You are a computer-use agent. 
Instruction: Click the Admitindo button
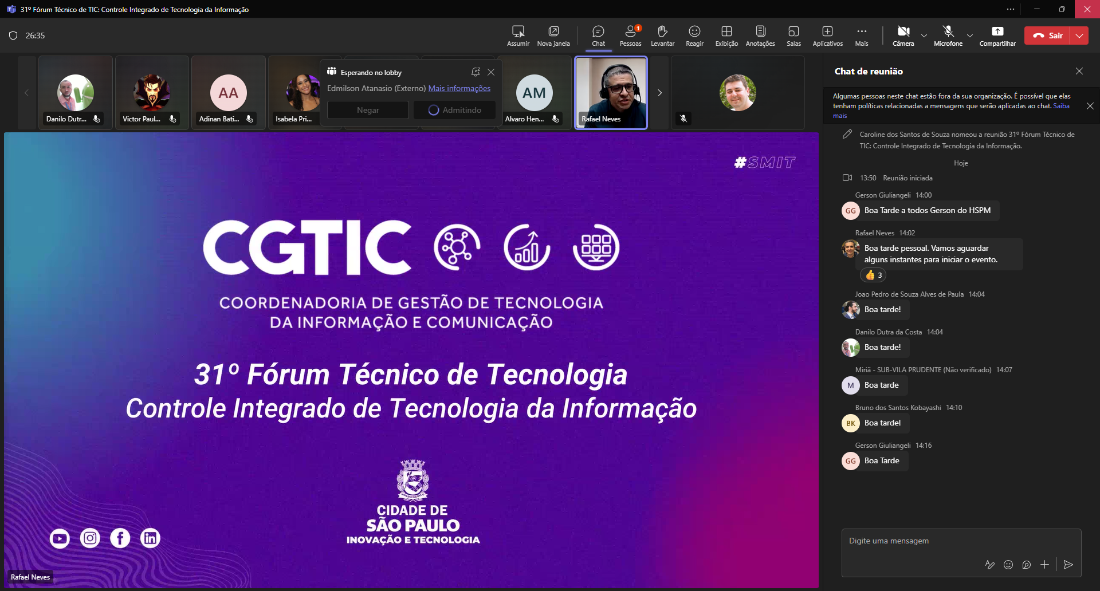tap(455, 110)
